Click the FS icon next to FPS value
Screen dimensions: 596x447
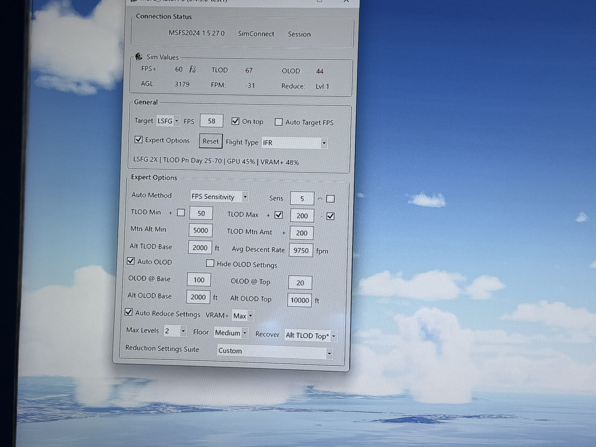coord(192,69)
